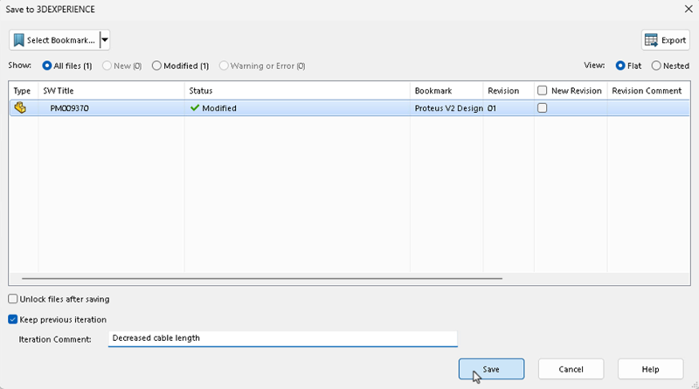Choose the Warning or Error (0) filter

(x=262, y=66)
